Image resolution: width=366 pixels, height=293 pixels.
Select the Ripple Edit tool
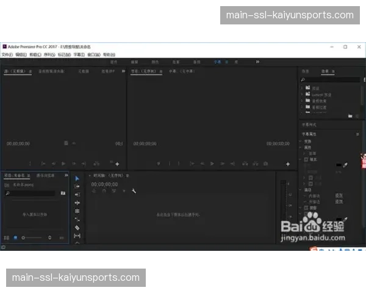tap(77, 203)
